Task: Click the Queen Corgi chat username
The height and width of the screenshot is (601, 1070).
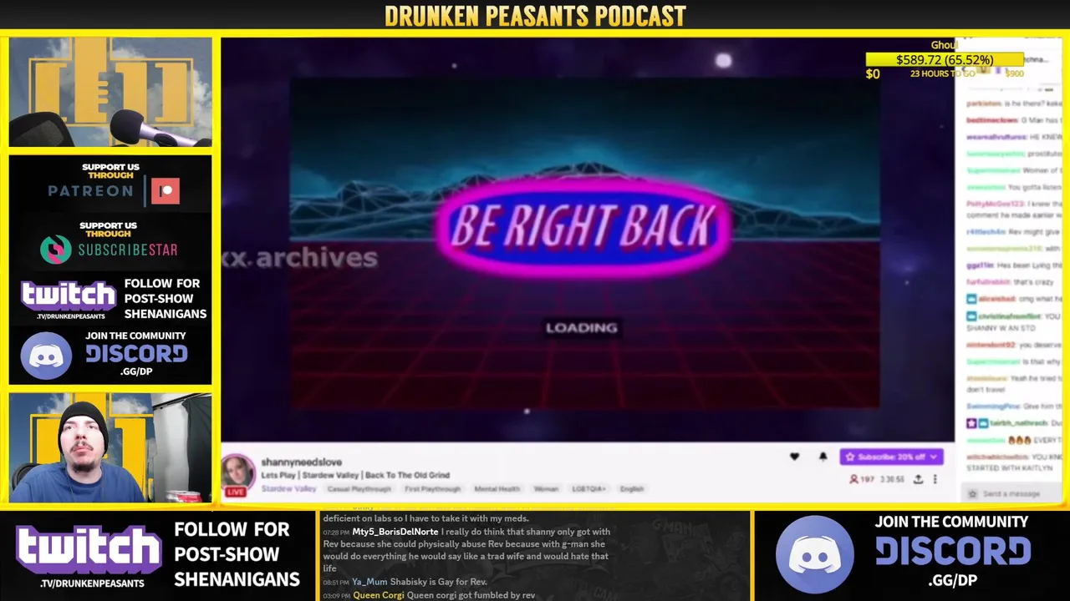Action: tap(379, 595)
